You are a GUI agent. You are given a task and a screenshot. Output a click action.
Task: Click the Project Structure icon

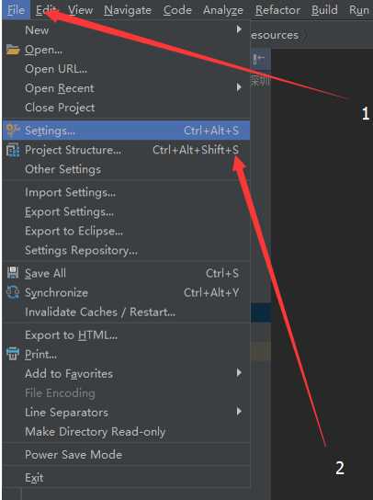pos(13,150)
